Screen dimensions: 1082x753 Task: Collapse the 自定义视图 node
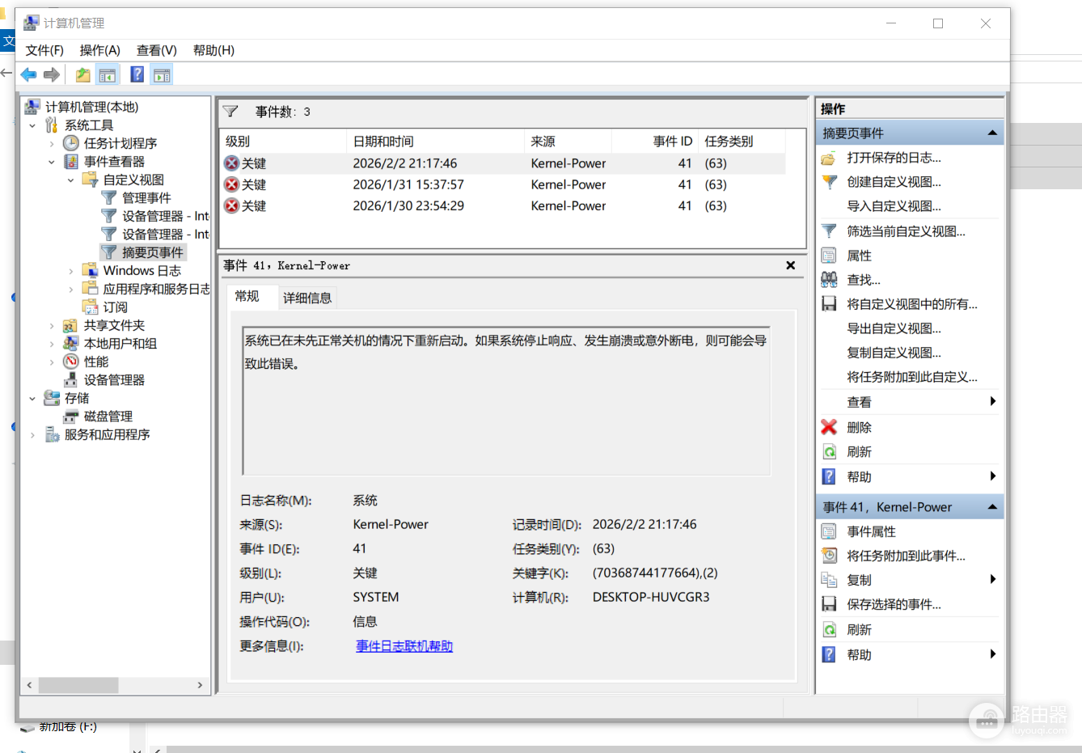click(x=71, y=180)
